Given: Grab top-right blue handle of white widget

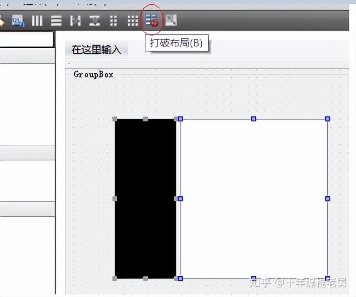Looking at the screenshot, I should (327, 119).
